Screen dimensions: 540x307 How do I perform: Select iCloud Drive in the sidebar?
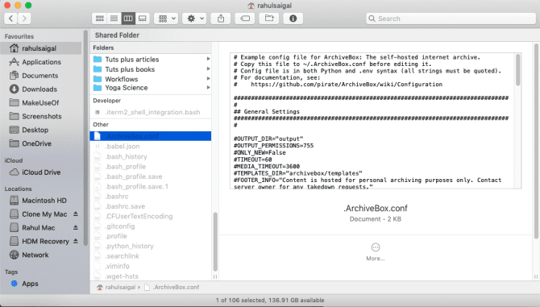pos(41,172)
